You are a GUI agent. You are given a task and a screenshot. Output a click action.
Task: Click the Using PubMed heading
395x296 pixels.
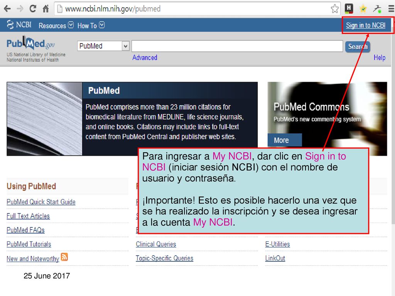click(31, 186)
